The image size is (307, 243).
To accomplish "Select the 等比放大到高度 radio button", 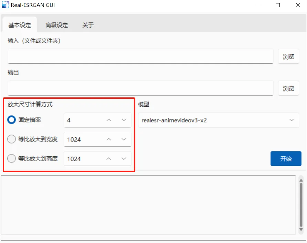I will coord(12,158).
